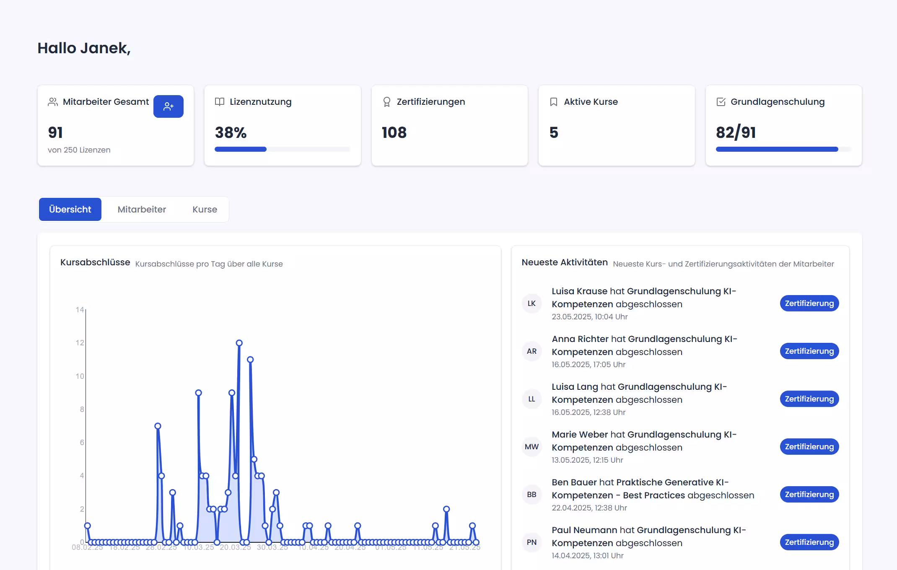
Task: Click the LK avatar for Luisa Krause
Action: pos(531,303)
